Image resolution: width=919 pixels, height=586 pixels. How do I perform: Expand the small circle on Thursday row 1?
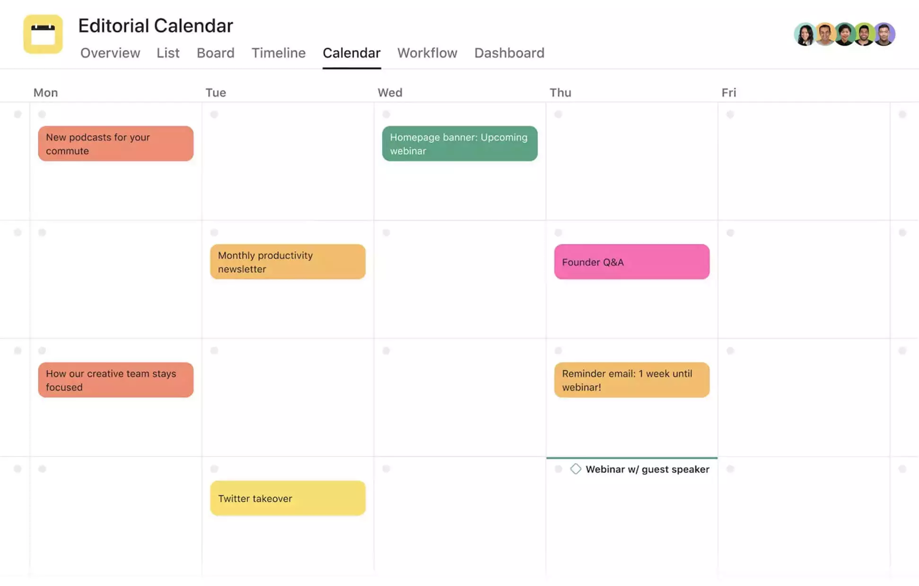pos(557,114)
